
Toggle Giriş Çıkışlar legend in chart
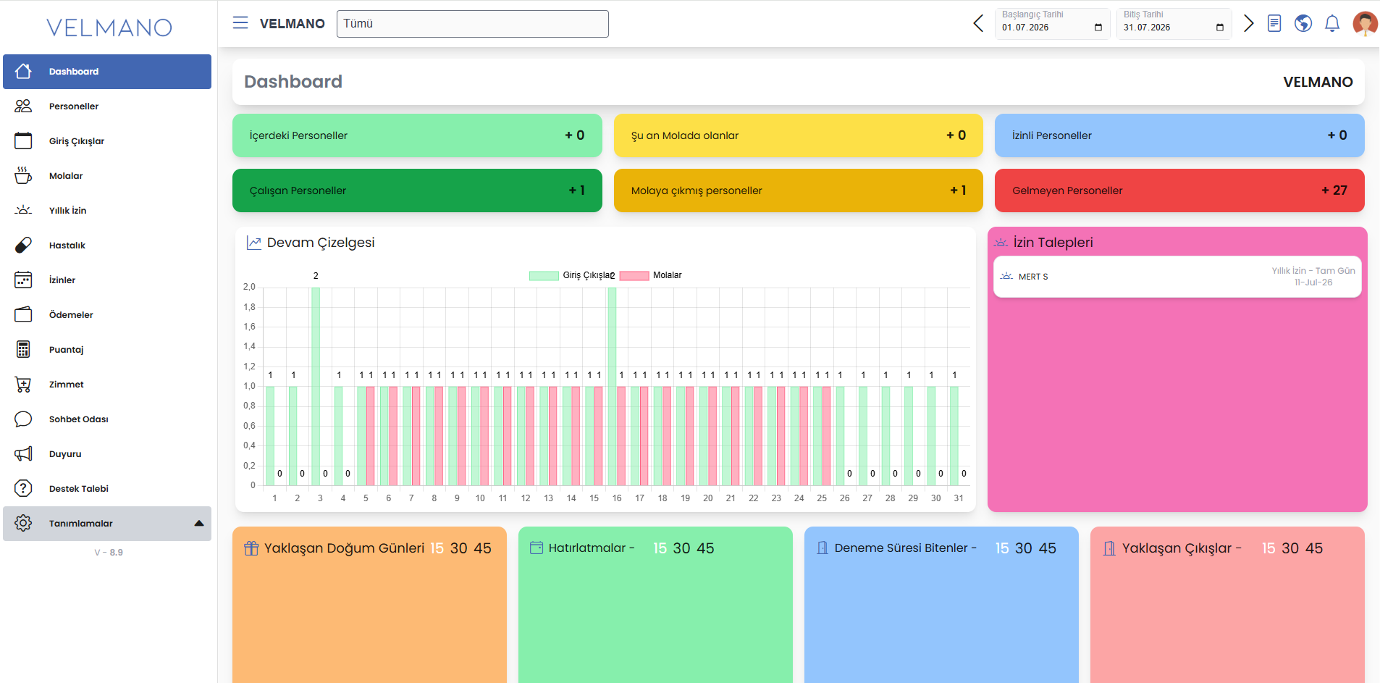click(x=572, y=275)
